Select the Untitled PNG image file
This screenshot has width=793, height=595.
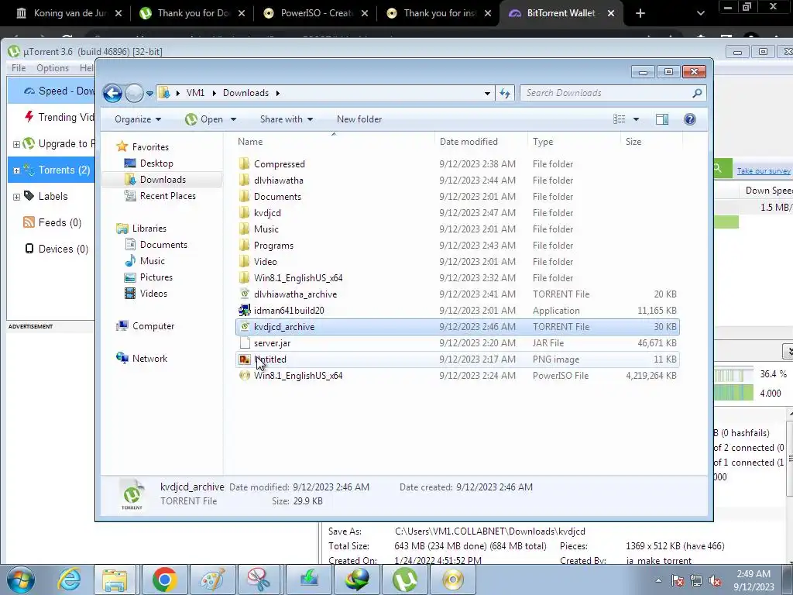pos(458,359)
